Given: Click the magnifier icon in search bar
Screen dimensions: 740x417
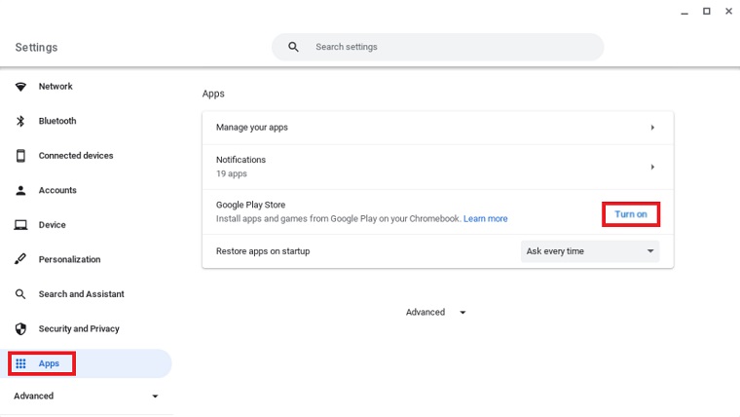Looking at the screenshot, I should tap(293, 47).
